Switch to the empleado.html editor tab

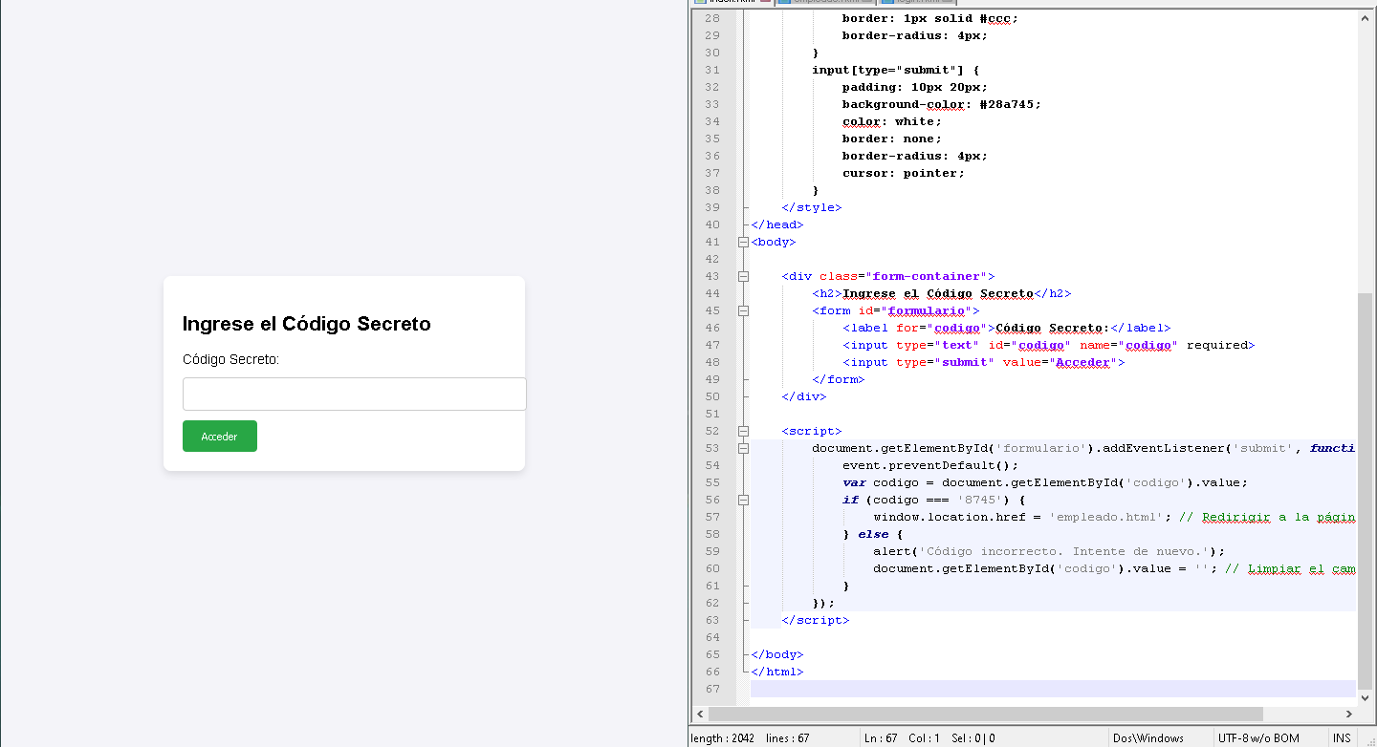(822, 3)
